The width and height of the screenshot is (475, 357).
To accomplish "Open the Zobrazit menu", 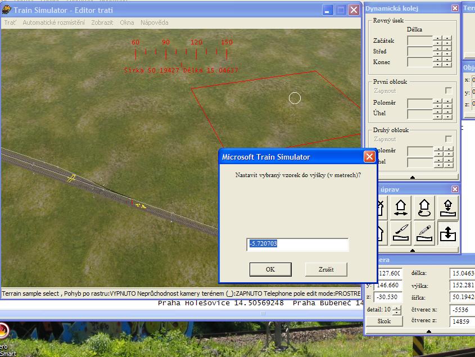I will tap(103, 22).
